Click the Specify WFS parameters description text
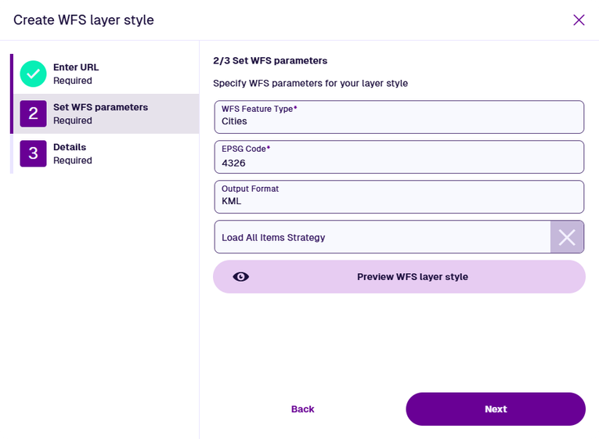The image size is (599, 439). (x=310, y=83)
